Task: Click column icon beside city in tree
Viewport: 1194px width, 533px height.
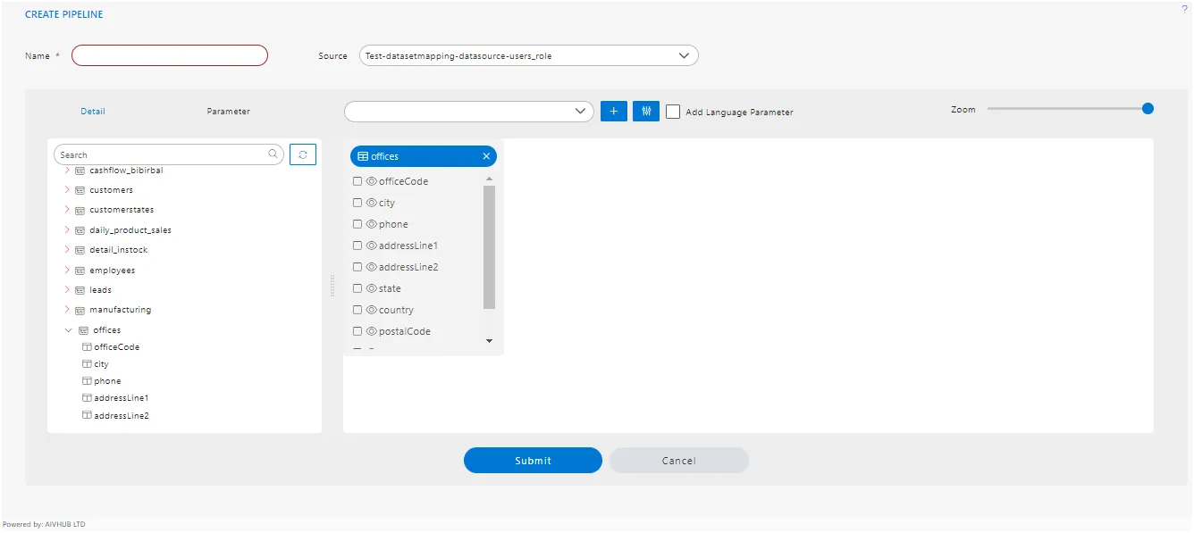Action: [87, 364]
